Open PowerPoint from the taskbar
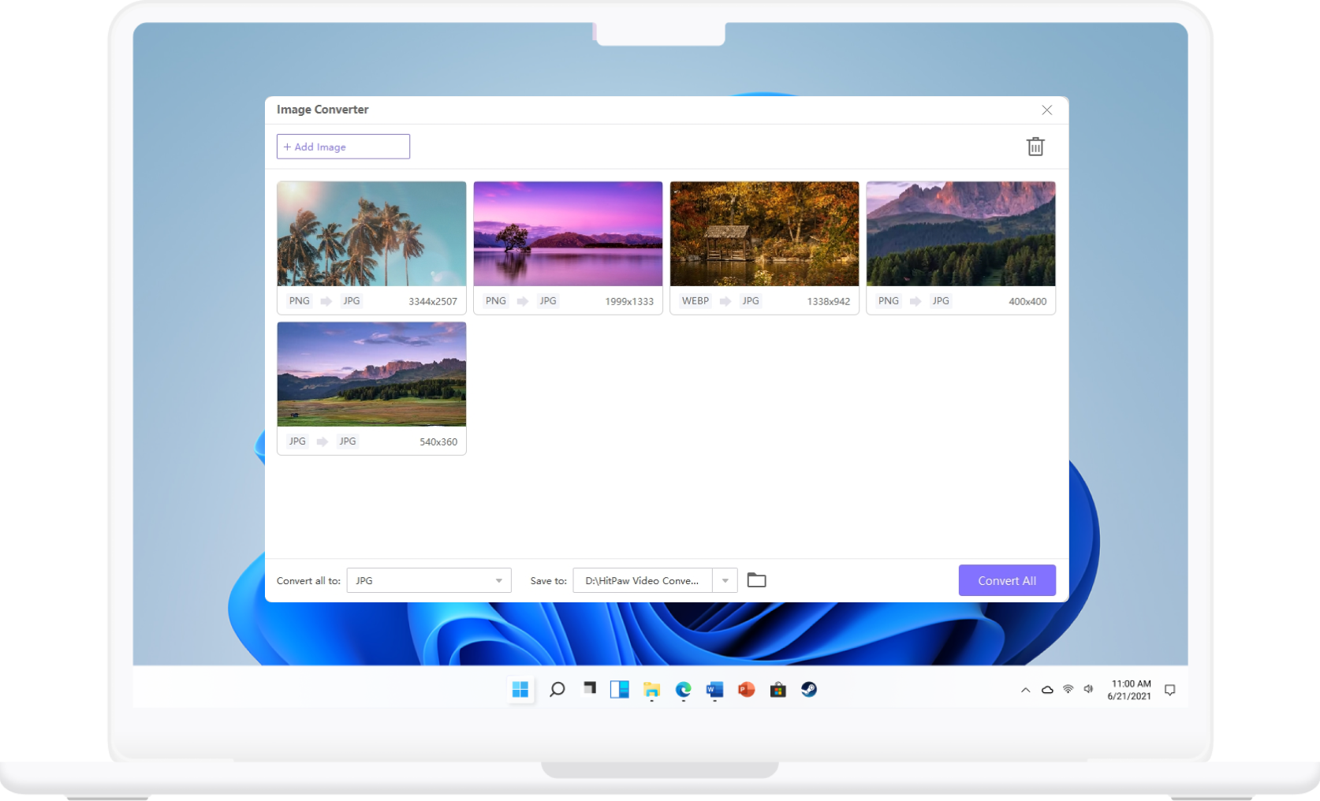1320x801 pixels. (x=746, y=690)
